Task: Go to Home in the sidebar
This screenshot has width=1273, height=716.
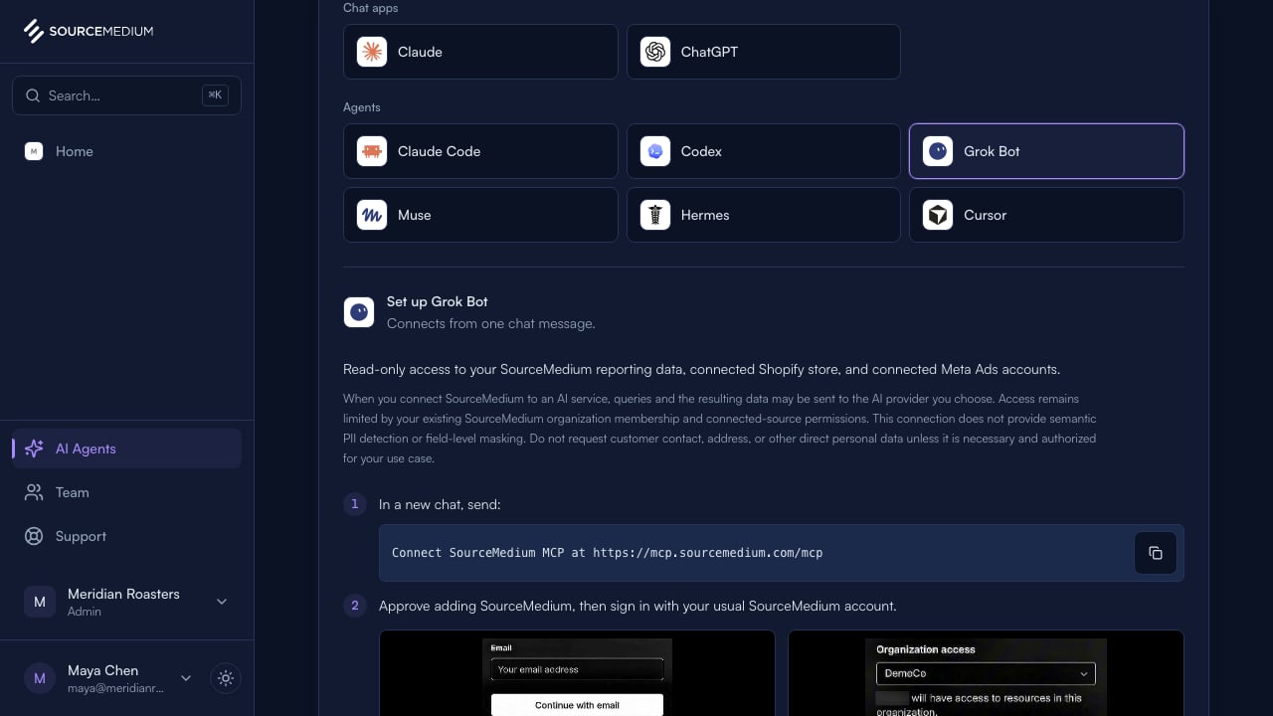Action: [126, 151]
